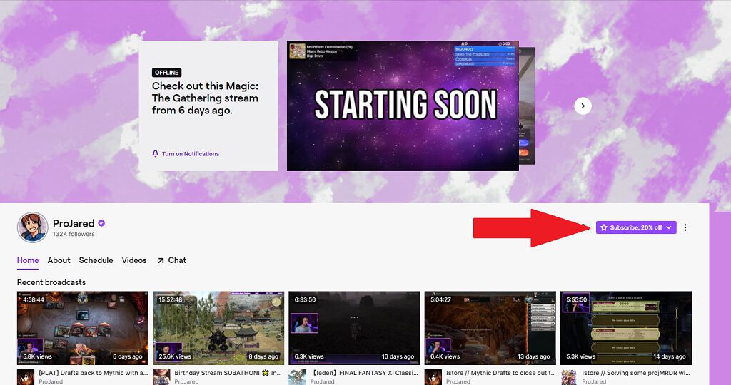The height and width of the screenshot is (385, 731).
Task: Open the 6:33:56 Final Fantasy XI broadcast thumbnail
Action: (x=354, y=328)
